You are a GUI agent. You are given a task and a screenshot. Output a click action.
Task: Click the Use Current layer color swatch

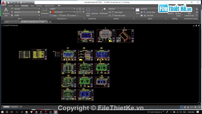[x=53, y=12]
